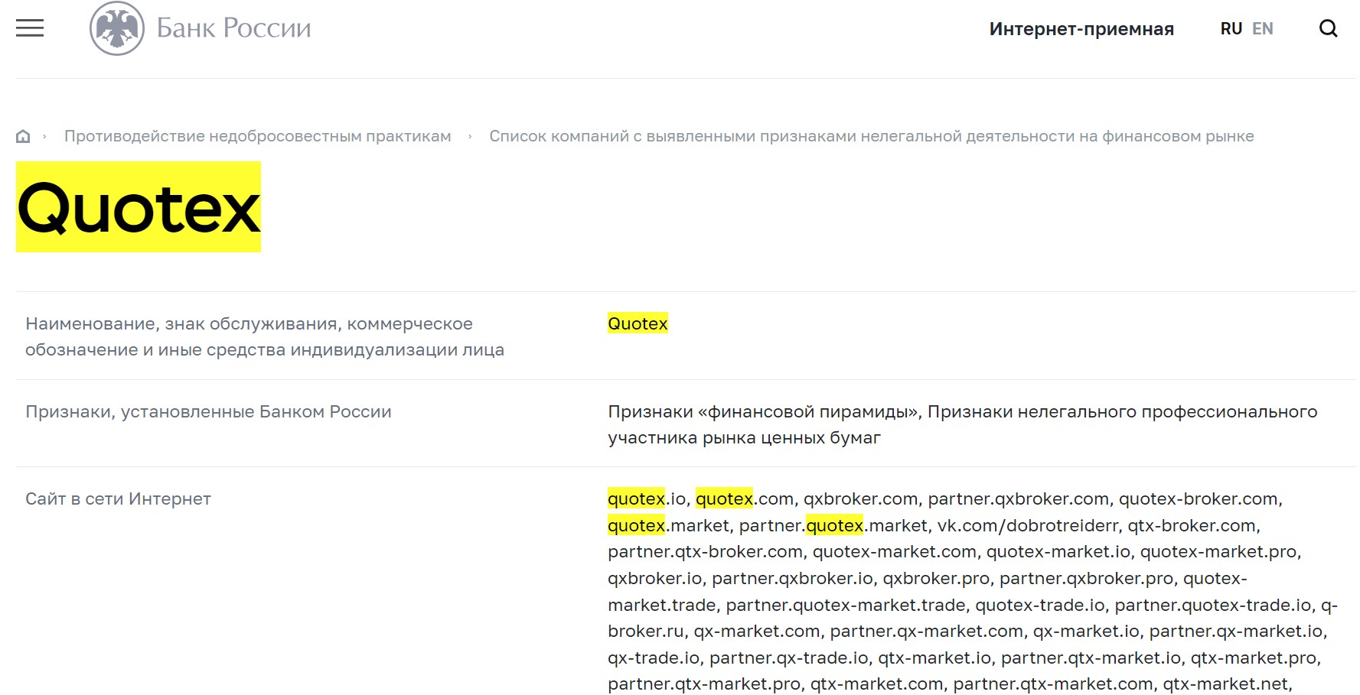Click the Quotex page heading

tap(139, 207)
